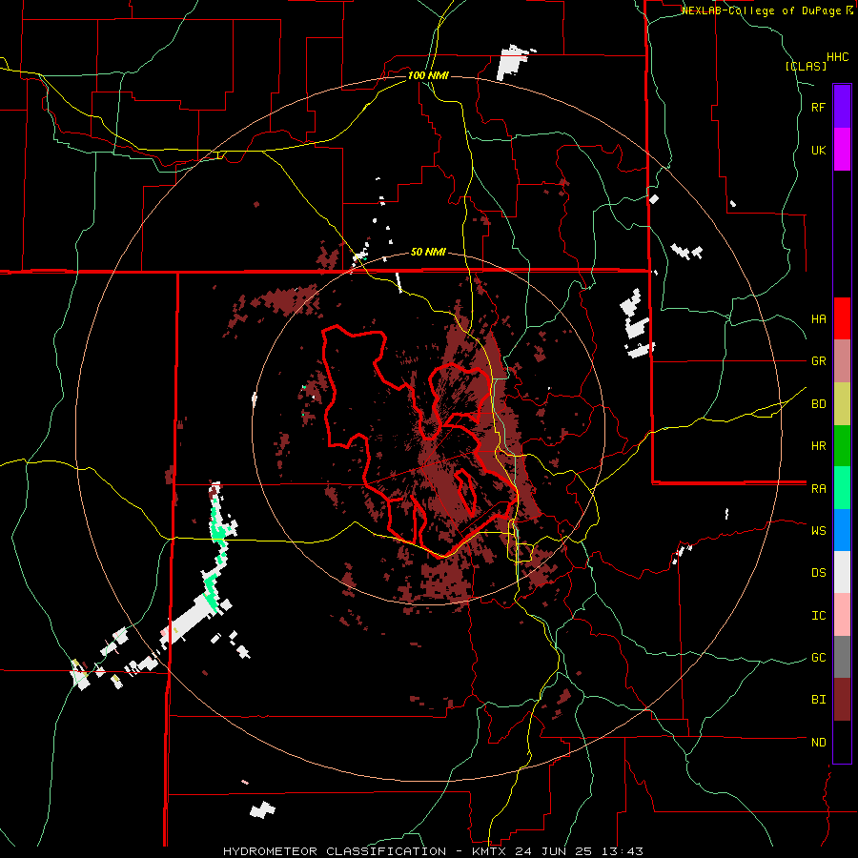Select the BI brown legend swatch

click(x=842, y=700)
